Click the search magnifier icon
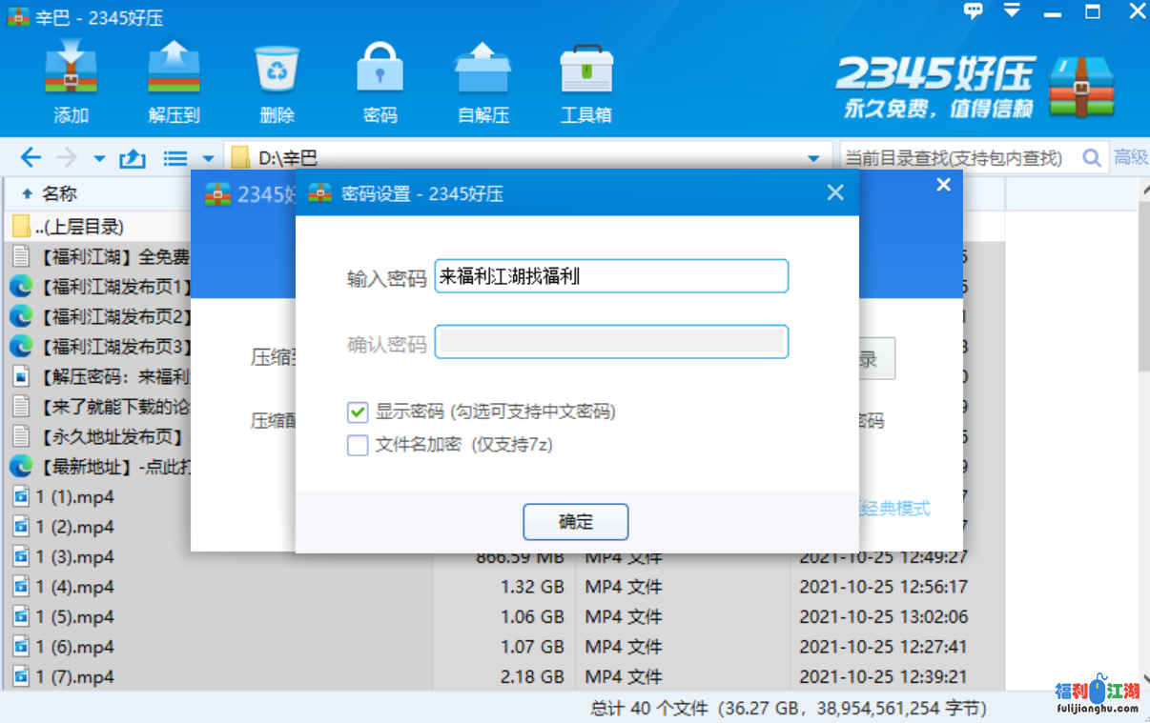Viewport: 1150px width, 723px height. point(1092,158)
